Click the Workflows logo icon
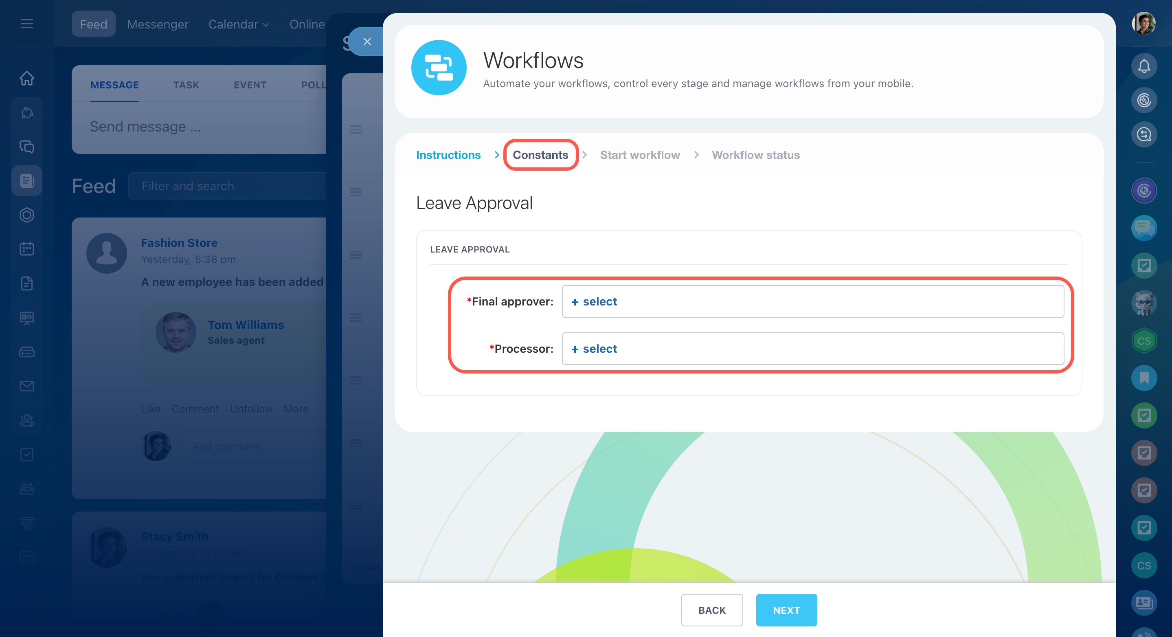This screenshot has height=637, width=1172. tap(438, 68)
